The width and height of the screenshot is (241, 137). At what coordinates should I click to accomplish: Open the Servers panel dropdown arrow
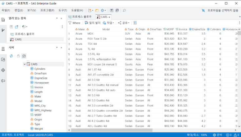[57, 48]
